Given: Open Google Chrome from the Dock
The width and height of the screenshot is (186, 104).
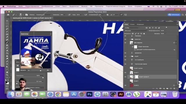Looking at the screenshot, I should (58, 94).
